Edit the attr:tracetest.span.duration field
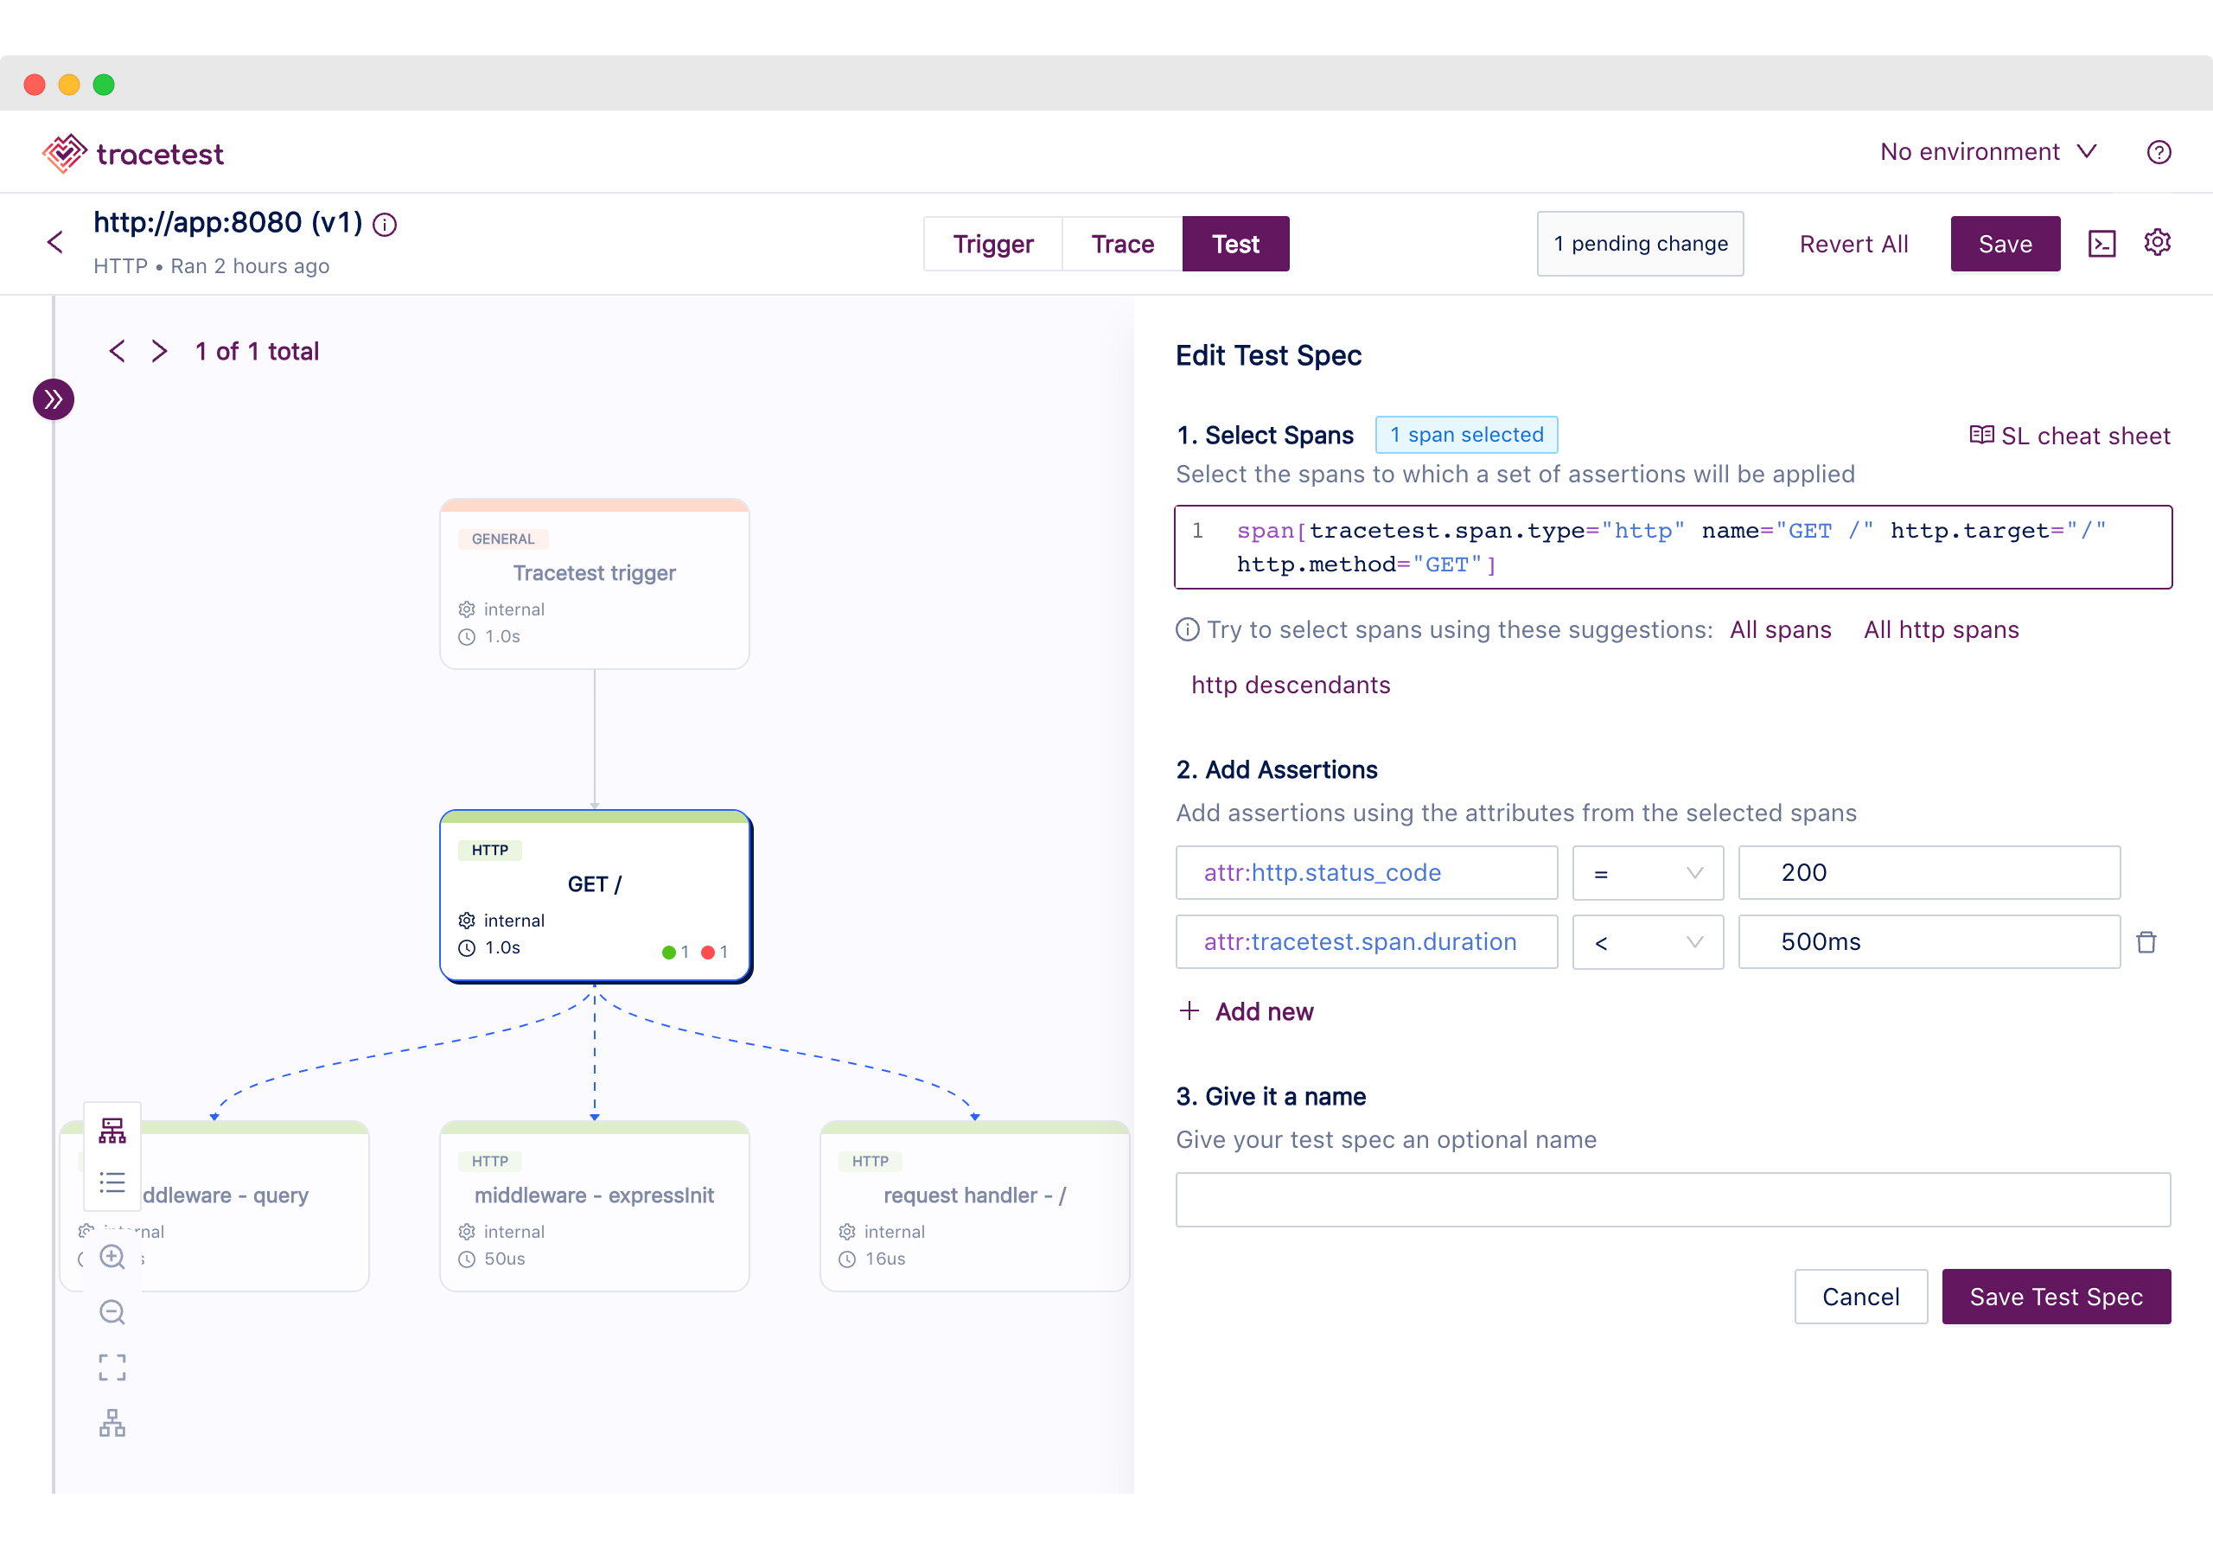This screenshot has height=1549, width=2213. (1366, 943)
